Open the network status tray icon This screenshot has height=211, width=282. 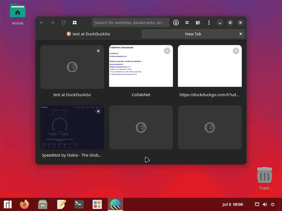point(257,204)
